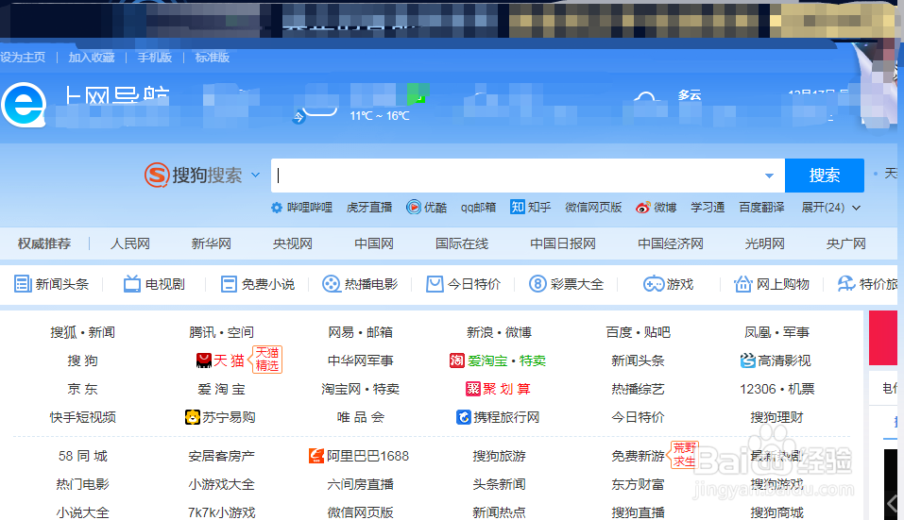This screenshot has height=520, width=904.
Task: Open 百度翻译 quick link
Action: coord(761,208)
